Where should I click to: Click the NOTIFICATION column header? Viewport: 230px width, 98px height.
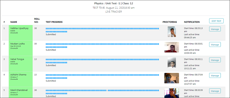tap(192, 22)
